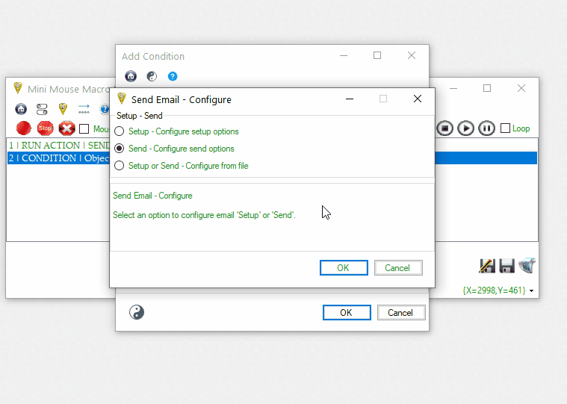Click OK in Send Email Configure dialog
This screenshot has width=567, height=404.
coord(344,268)
